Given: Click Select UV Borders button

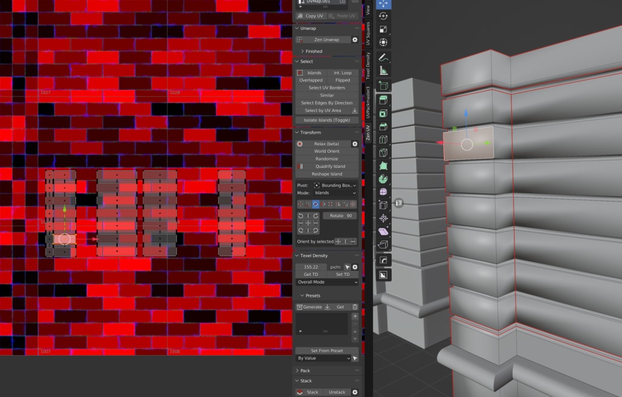Looking at the screenshot, I should click(327, 88).
